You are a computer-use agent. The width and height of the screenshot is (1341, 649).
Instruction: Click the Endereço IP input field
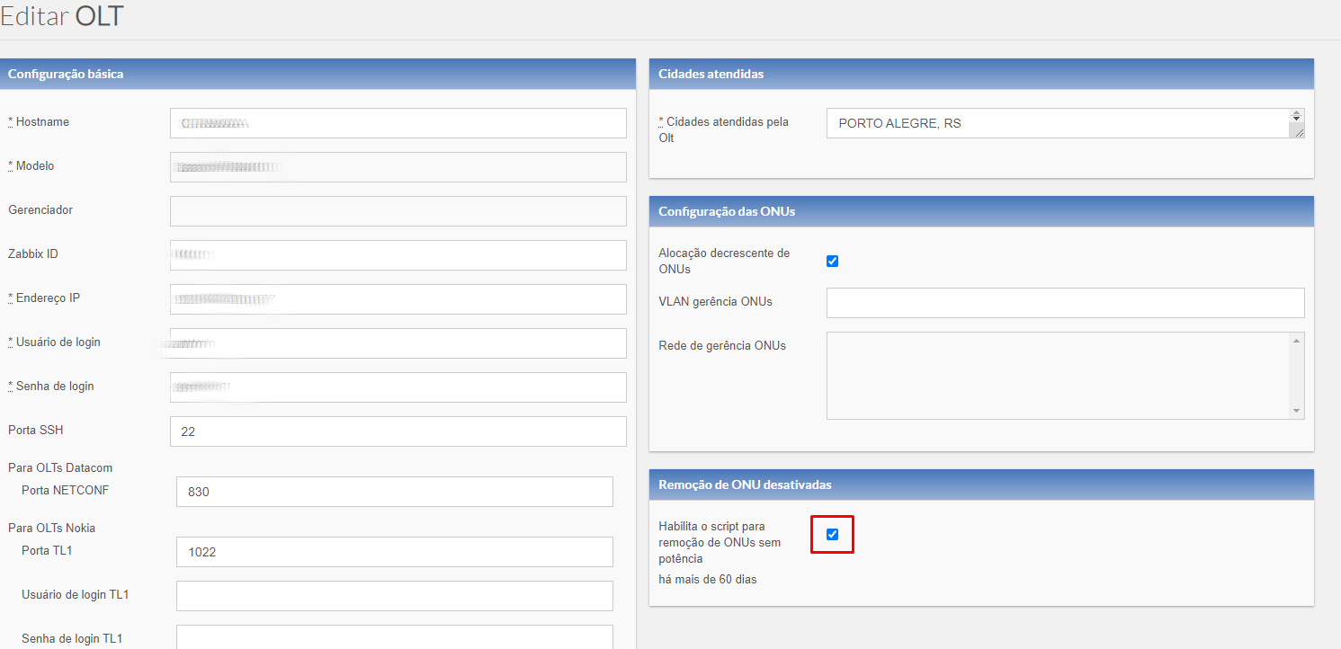(398, 299)
